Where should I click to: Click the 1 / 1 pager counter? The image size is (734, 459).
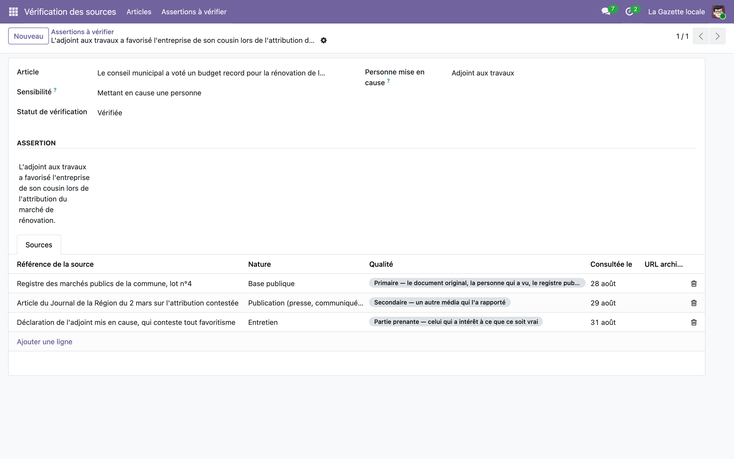coord(682,36)
